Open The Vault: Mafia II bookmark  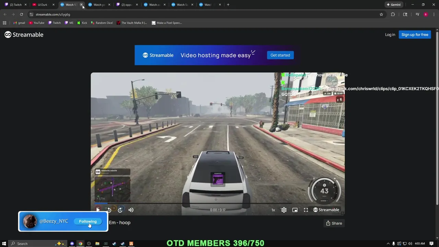[x=132, y=23]
